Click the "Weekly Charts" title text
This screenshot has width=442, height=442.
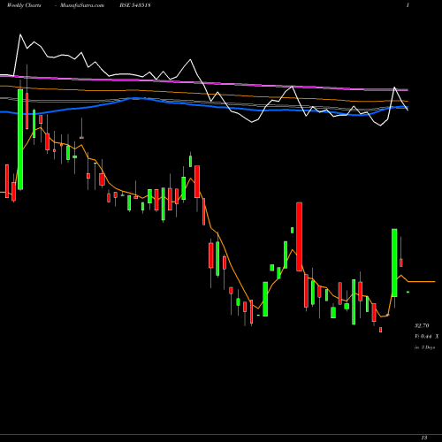(24, 5)
